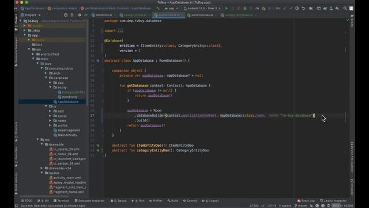This screenshot has height=208, width=369.
Task: Click the green inspection checkmark in editor
Action: pos(348,20)
